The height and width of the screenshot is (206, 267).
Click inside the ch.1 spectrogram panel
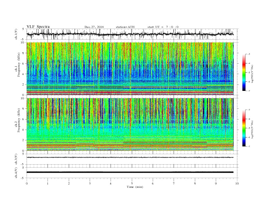tap(130, 68)
